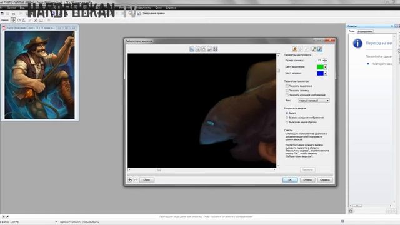The image size is (400, 225).
Task: Open the Фон background dropdown
Action: pyautogui.click(x=314, y=101)
